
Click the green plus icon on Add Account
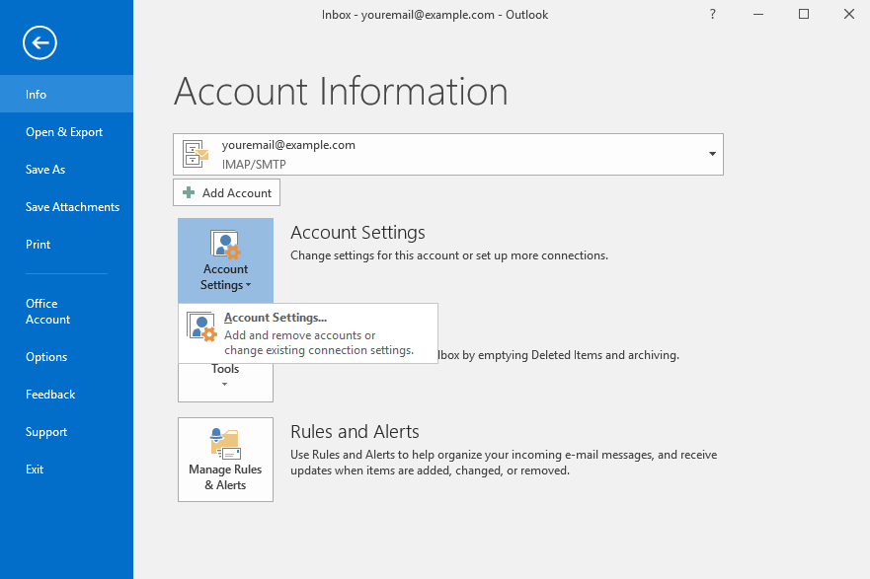click(189, 192)
